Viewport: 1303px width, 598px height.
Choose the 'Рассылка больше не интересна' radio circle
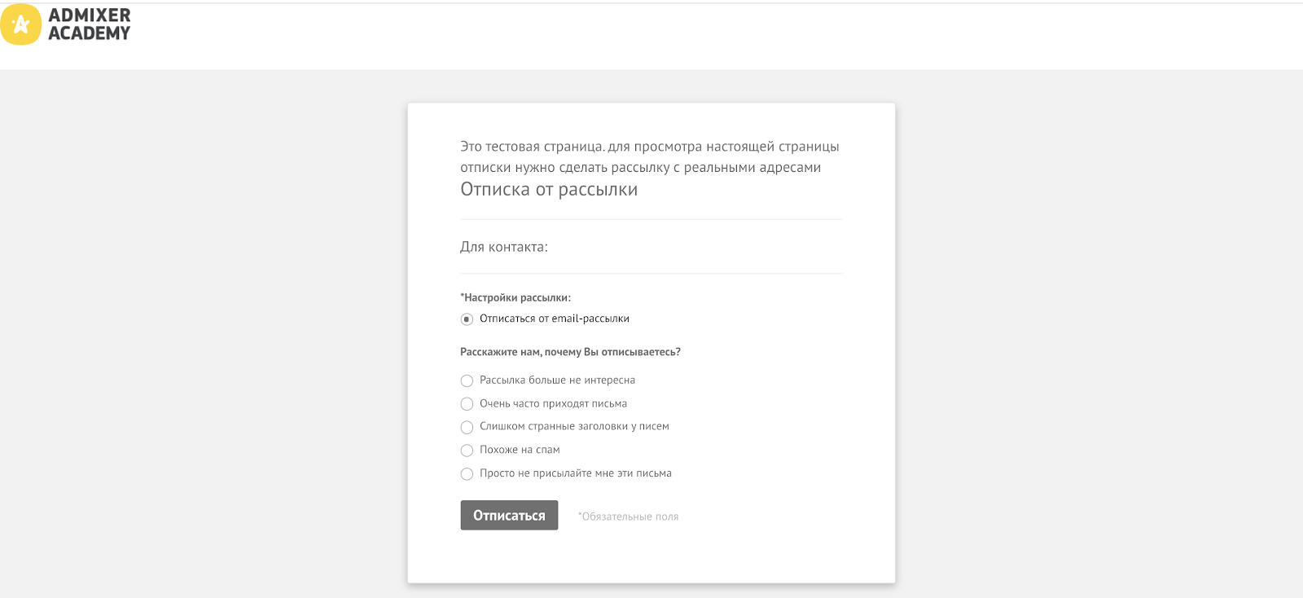point(467,380)
